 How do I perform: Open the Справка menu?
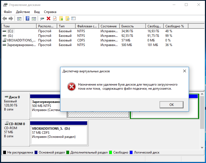click(50, 12)
